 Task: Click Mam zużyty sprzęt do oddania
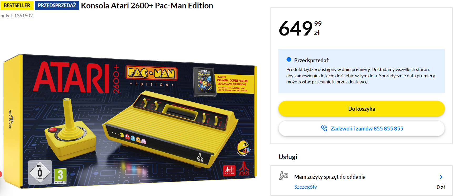pyautogui.click(x=330, y=177)
